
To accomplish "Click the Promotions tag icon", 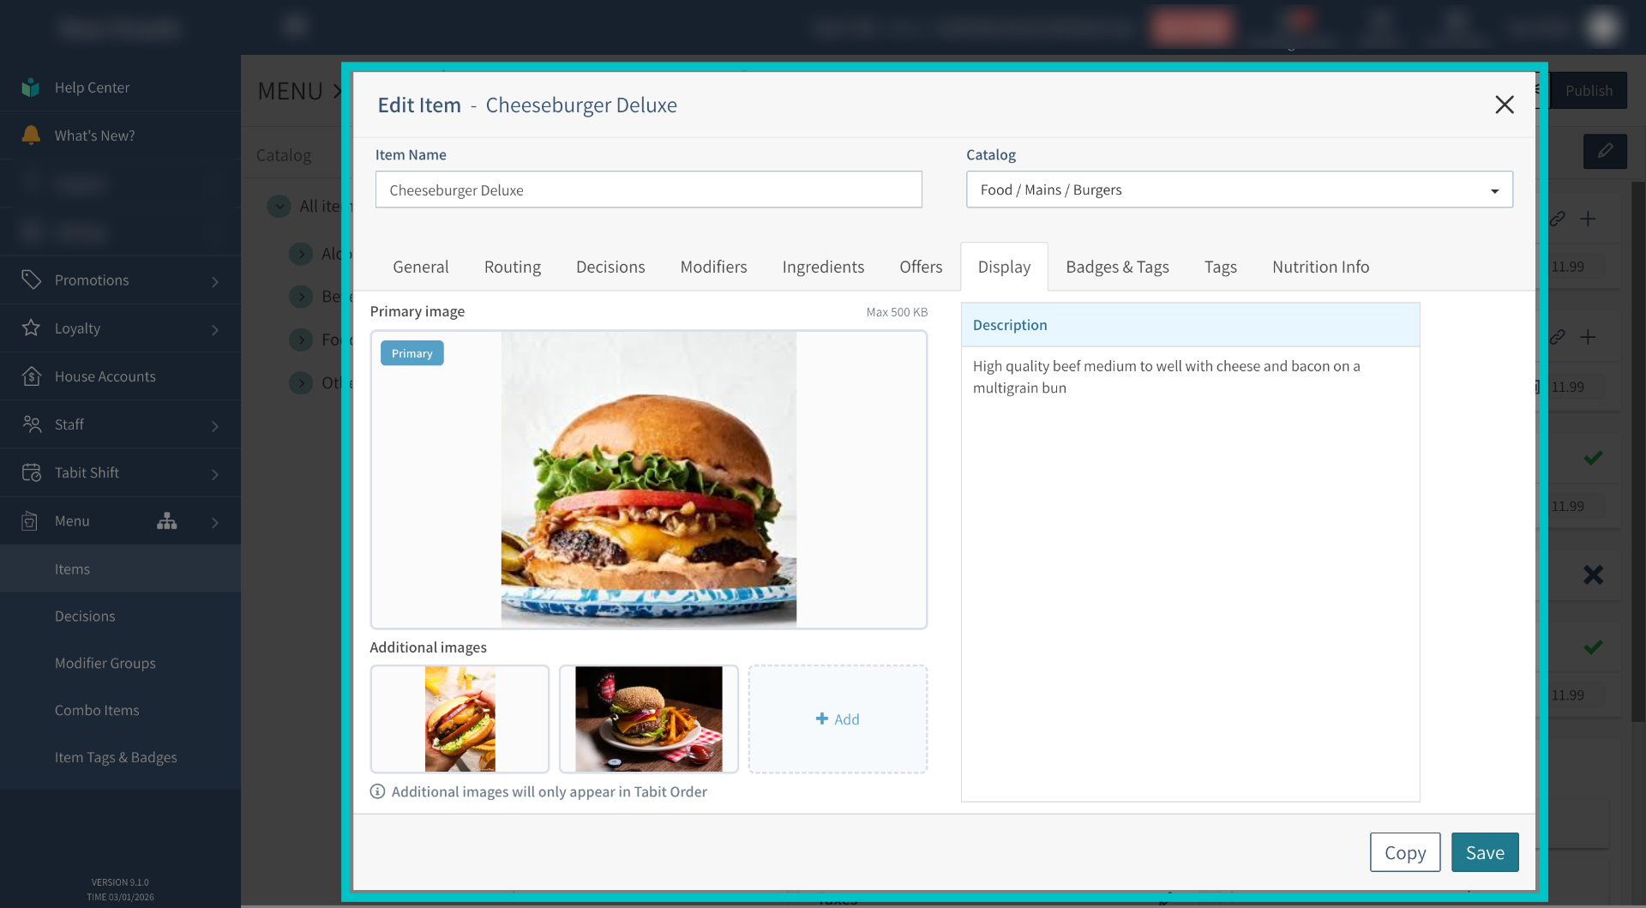I will click(x=31, y=280).
